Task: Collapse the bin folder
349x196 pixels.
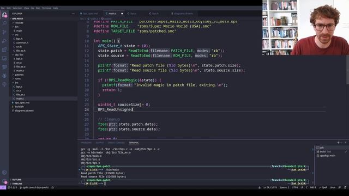Action: coord(44,27)
